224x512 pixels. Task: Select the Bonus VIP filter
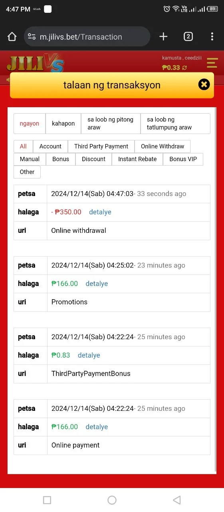(x=183, y=159)
